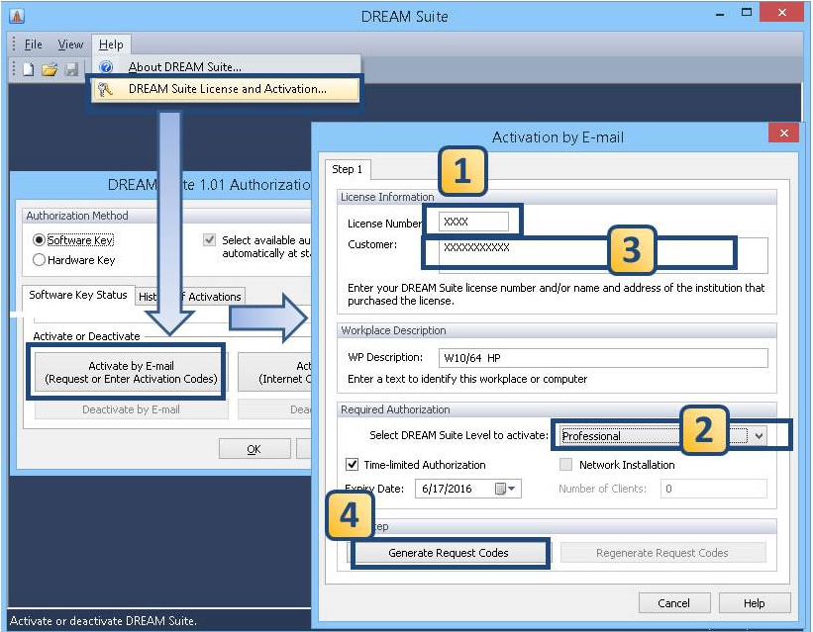
Task: Click the Save disk toolbar icon
Action: click(71, 69)
